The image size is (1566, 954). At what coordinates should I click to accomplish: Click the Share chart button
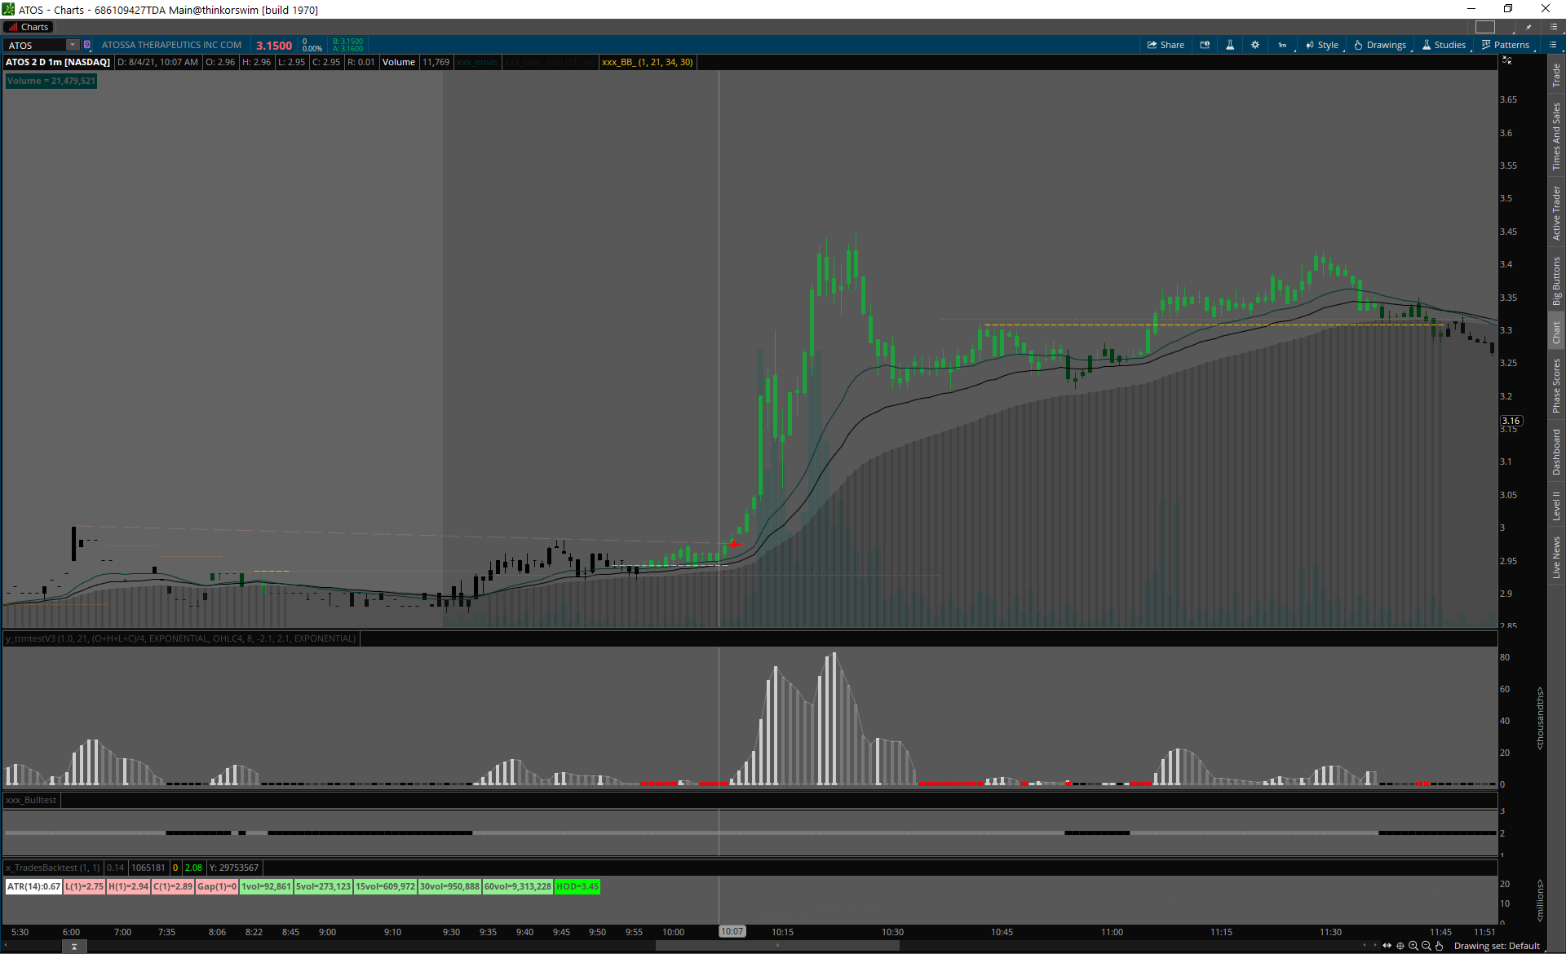1166,45
